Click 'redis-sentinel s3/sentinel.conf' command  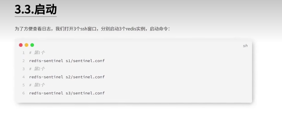(x=67, y=93)
